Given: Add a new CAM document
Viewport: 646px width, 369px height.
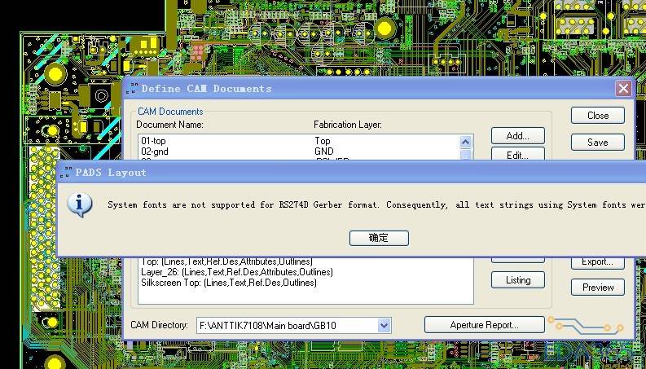Looking at the screenshot, I should coord(518,136).
